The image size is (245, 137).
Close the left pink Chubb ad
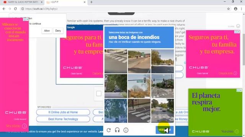(27, 19)
